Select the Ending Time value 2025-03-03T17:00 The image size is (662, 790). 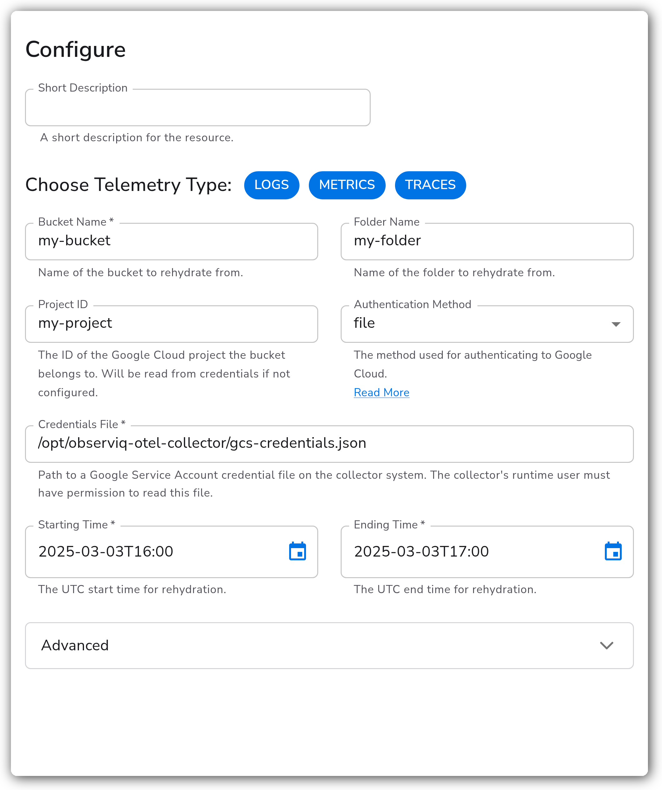pyautogui.click(x=422, y=552)
